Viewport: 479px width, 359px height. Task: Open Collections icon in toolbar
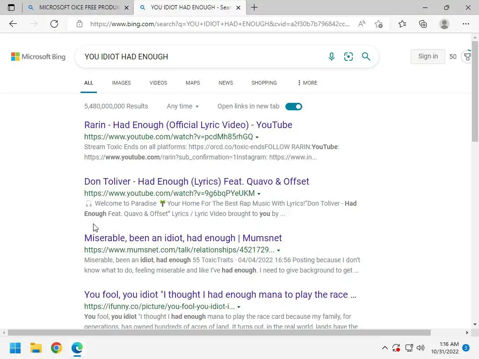click(x=423, y=24)
